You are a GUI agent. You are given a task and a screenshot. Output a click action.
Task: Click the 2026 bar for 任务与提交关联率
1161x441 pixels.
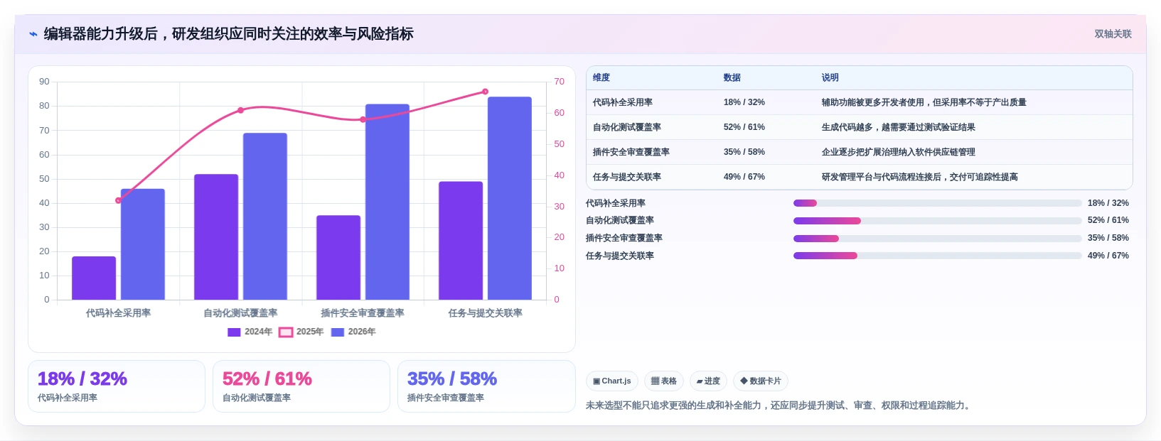pyautogui.click(x=510, y=198)
